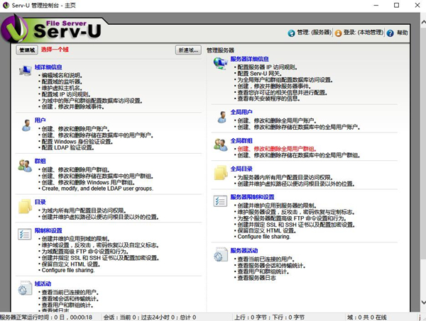Open the 域详细信息 link
The width and height of the screenshot is (426, 321).
(x=48, y=67)
